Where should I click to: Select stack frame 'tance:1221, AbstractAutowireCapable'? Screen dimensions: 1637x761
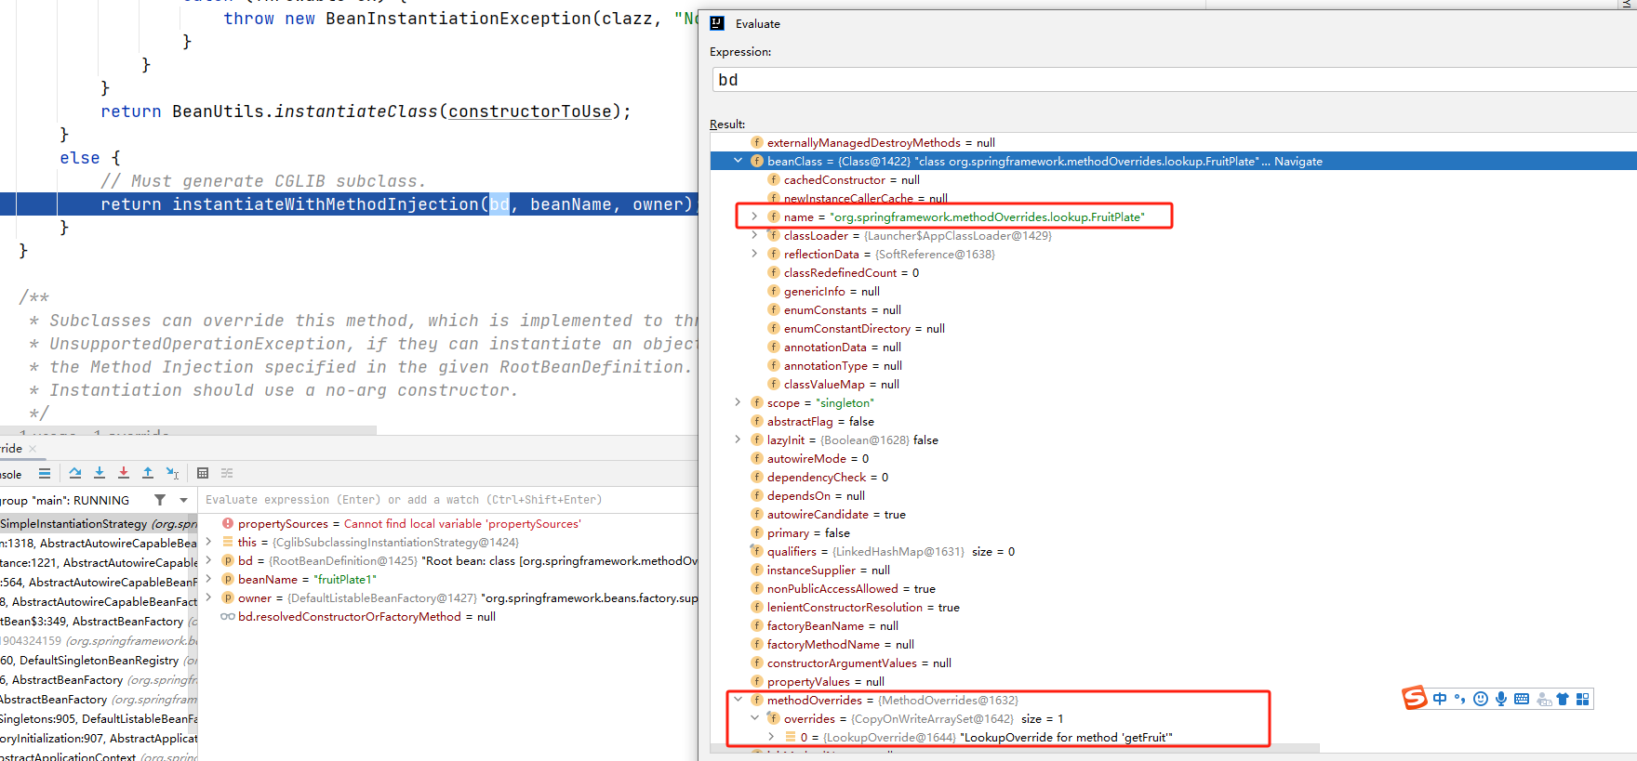tap(99, 562)
